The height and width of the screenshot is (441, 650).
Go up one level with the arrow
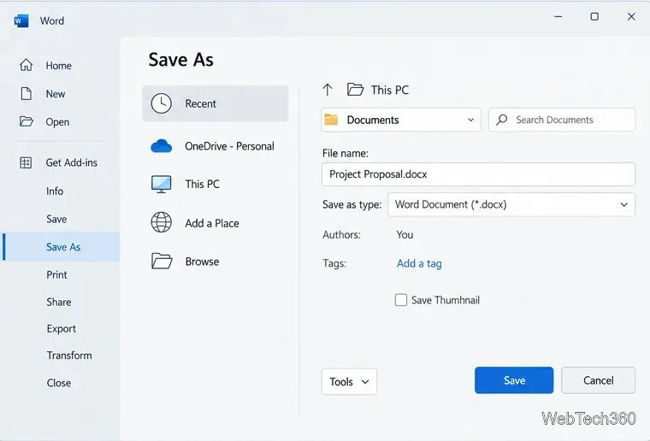[328, 90]
